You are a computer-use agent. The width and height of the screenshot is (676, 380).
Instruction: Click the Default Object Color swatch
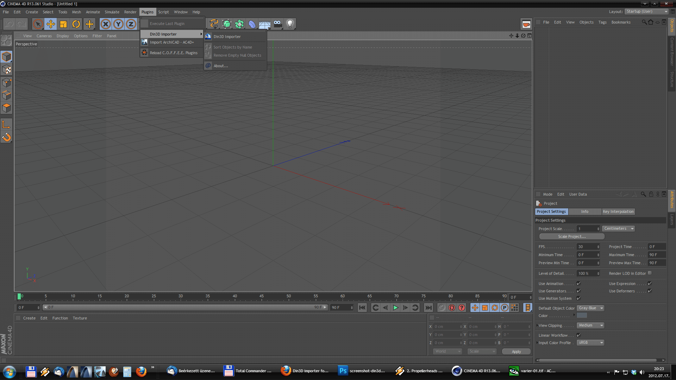tap(583, 316)
